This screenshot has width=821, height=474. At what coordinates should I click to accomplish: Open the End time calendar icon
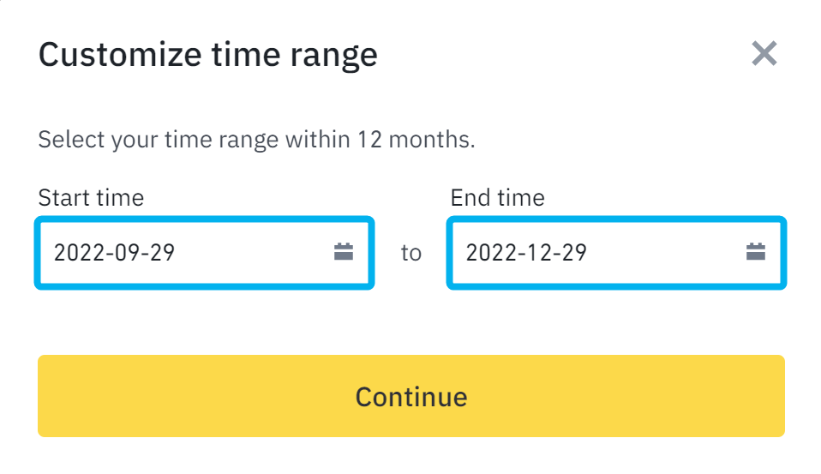pyautogui.click(x=756, y=252)
